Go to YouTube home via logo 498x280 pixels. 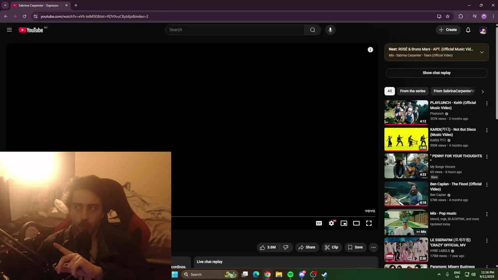point(31,30)
